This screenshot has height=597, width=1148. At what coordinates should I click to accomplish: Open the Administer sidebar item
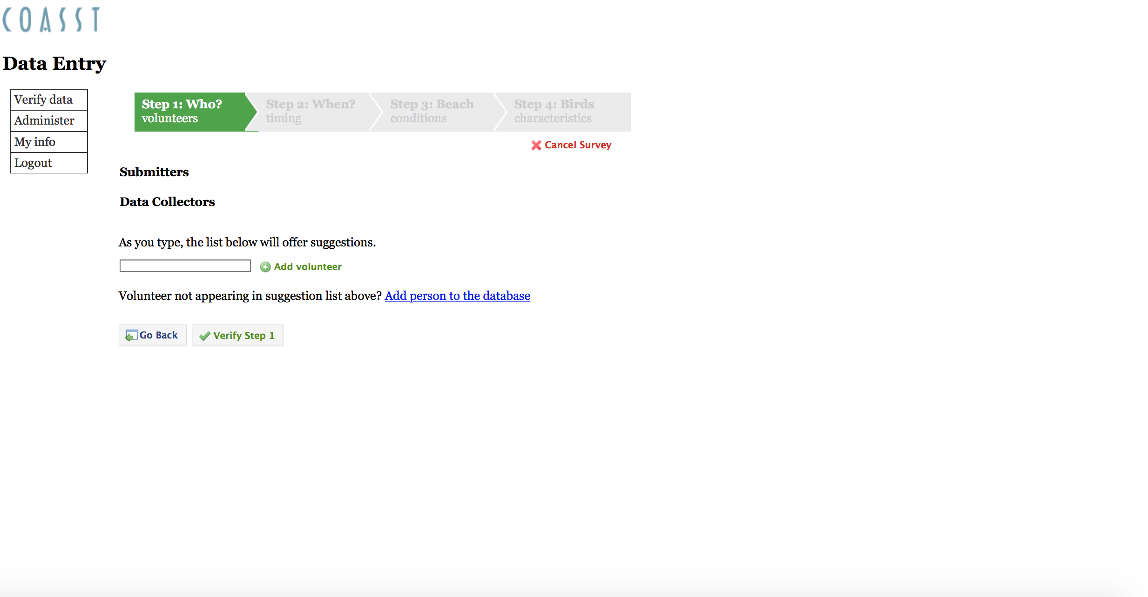click(x=49, y=121)
